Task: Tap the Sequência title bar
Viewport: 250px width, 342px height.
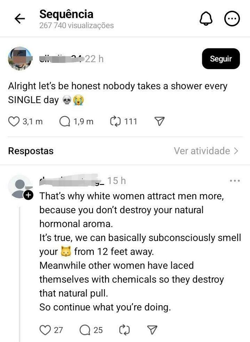Action: tap(66, 14)
